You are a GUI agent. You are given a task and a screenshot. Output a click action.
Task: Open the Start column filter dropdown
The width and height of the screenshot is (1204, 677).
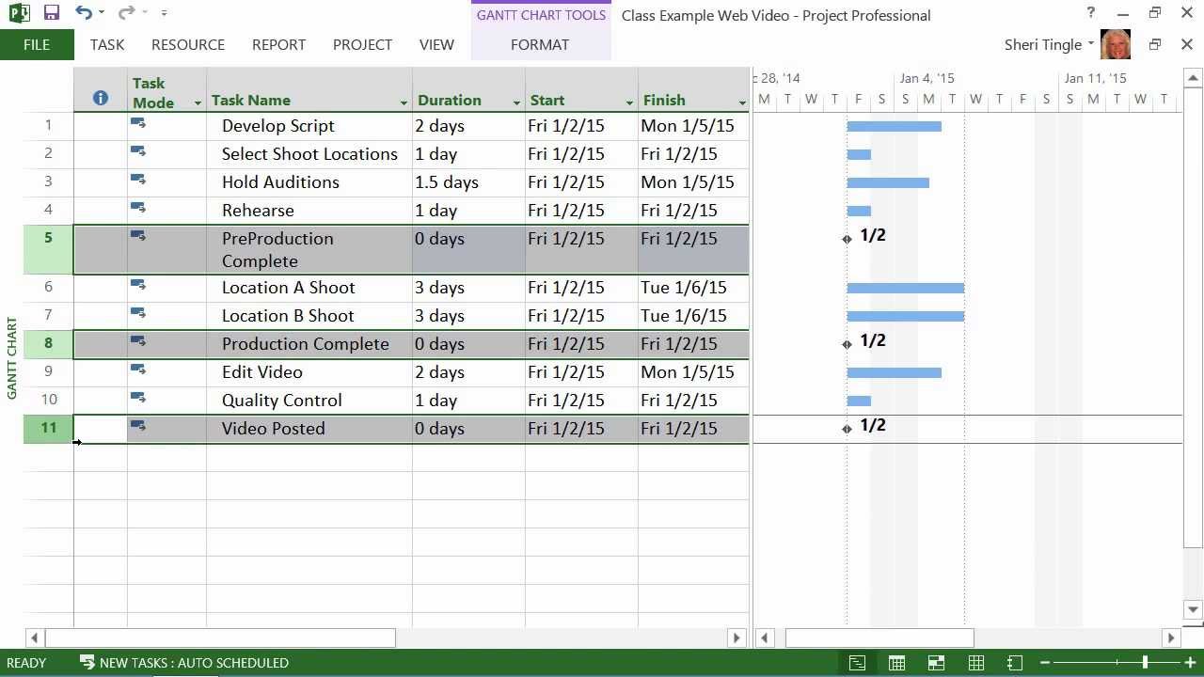click(x=629, y=102)
